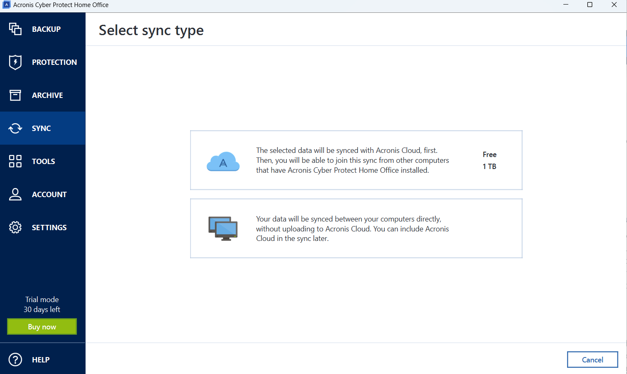This screenshot has height=374, width=627.
Task: Click the two computers icon
Action: pos(223,229)
